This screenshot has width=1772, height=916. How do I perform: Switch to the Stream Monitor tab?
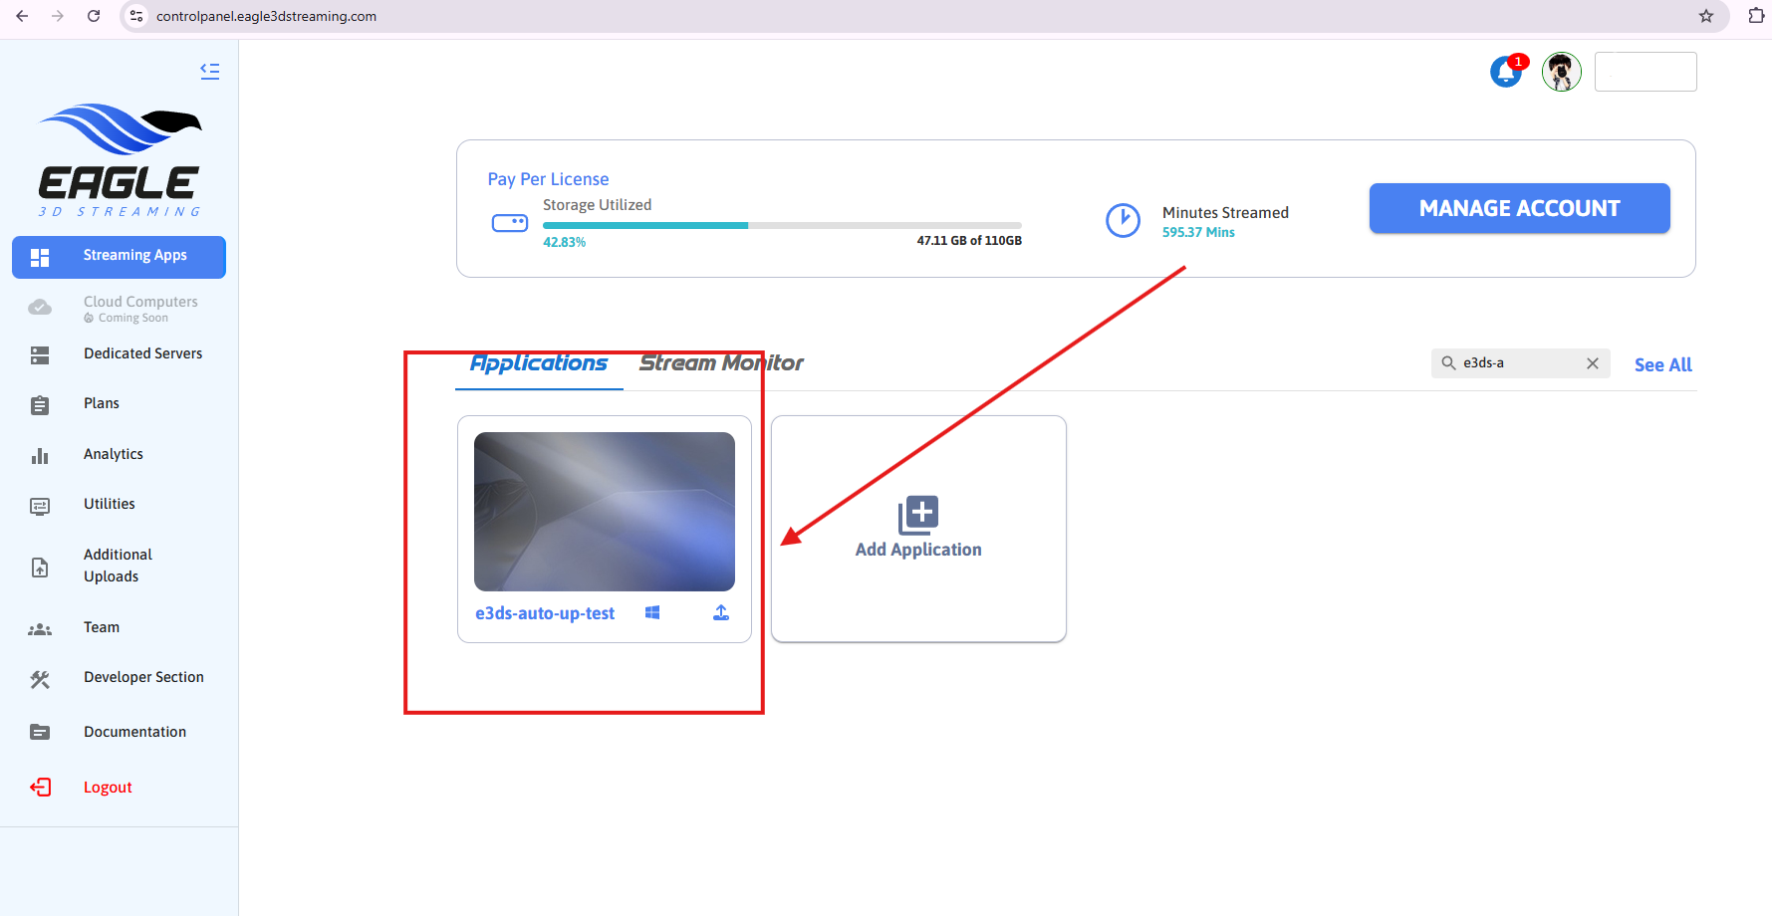click(720, 363)
